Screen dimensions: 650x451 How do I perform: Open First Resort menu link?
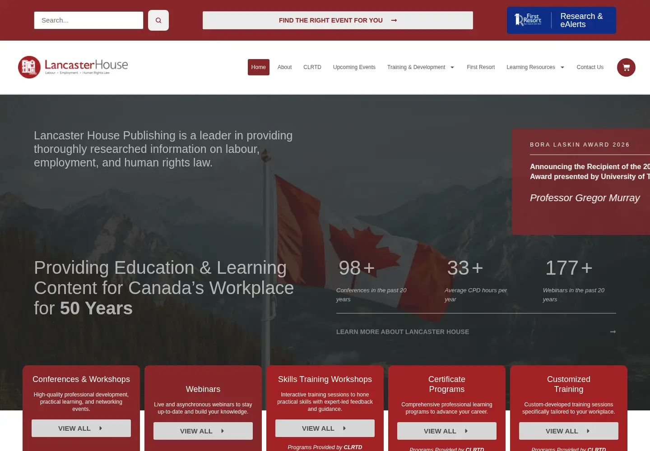click(x=481, y=67)
